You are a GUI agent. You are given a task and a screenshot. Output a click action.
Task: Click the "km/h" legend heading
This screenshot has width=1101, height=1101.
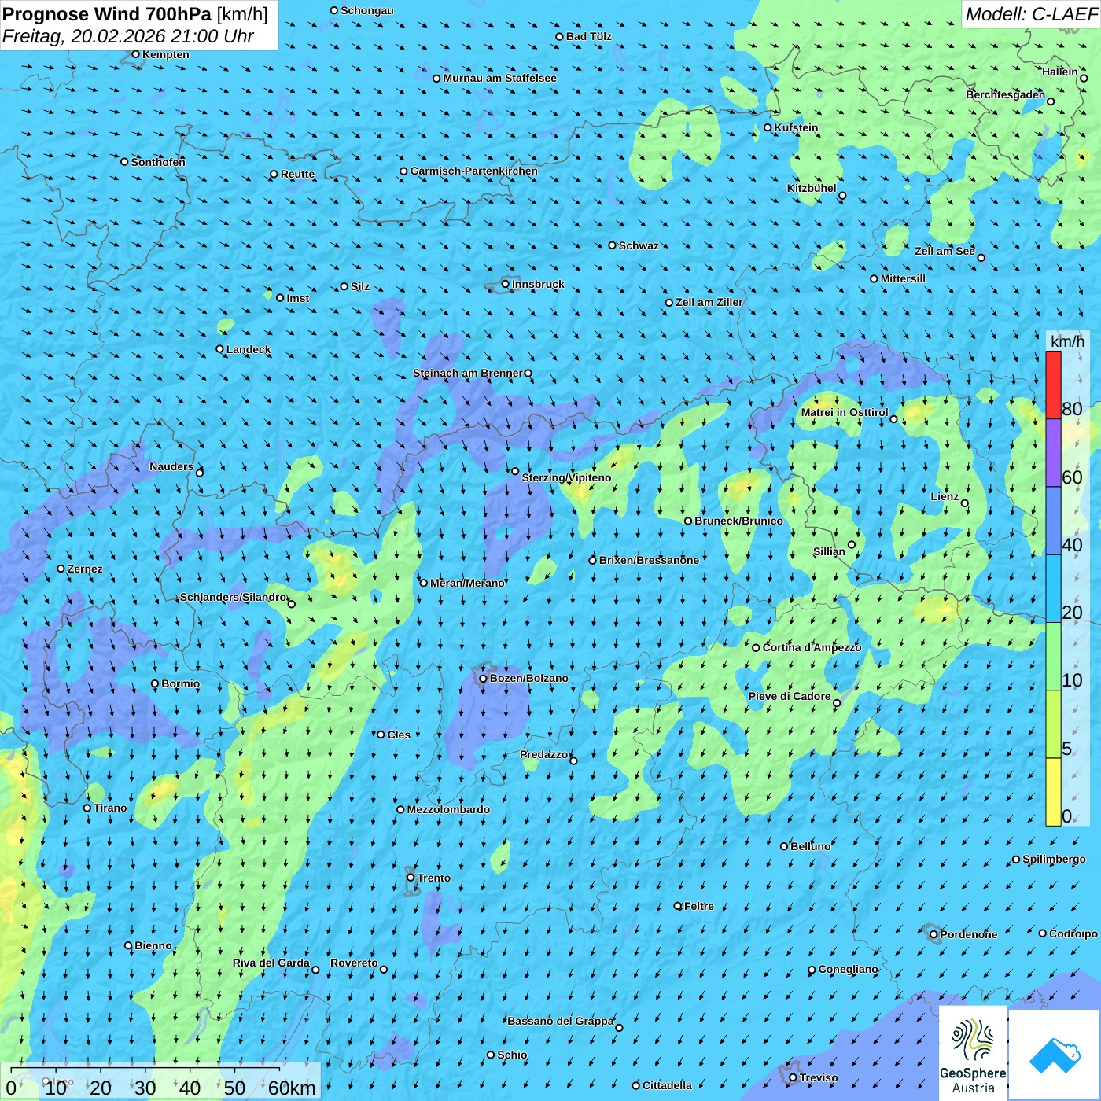[x=1067, y=341]
